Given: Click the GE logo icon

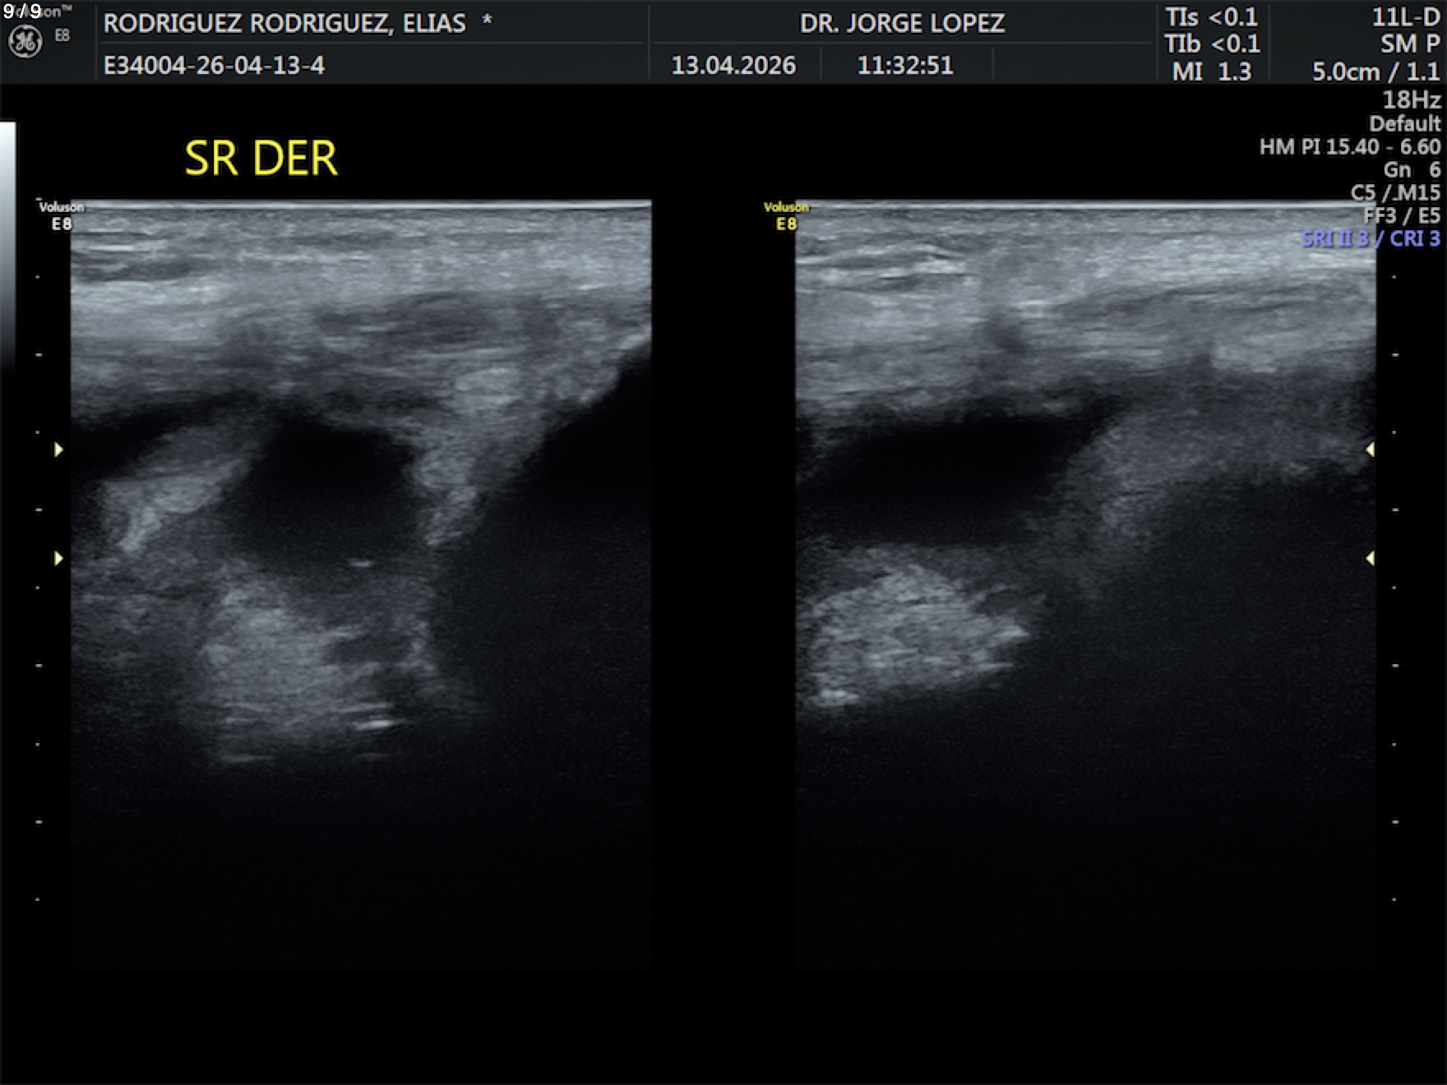Looking at the screenshot, I should 25,41.
